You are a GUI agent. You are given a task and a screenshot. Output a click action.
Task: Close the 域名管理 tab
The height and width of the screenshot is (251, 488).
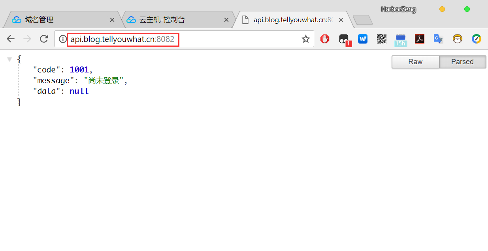112,20
